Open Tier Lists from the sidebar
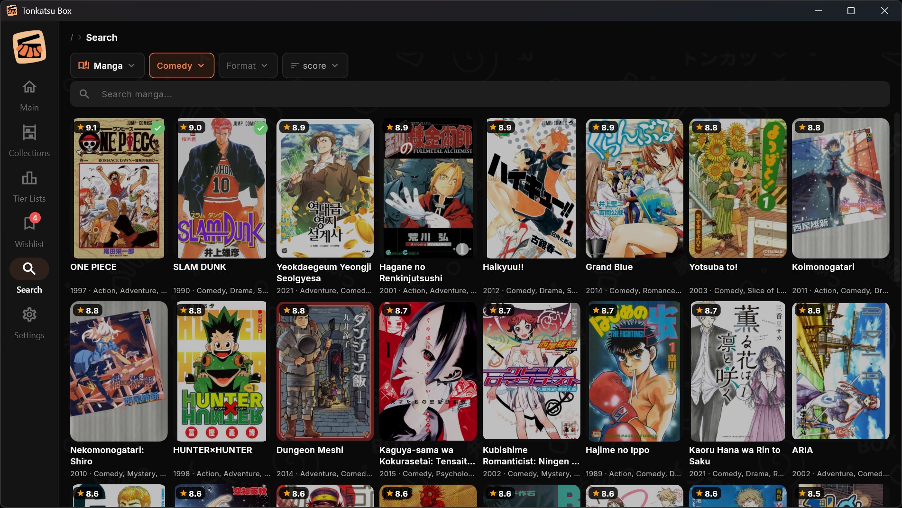Viewport: 902px width, 508px height. (x=29, y=178)
